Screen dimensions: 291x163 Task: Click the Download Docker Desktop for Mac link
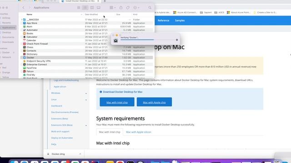tap(123, 92)
